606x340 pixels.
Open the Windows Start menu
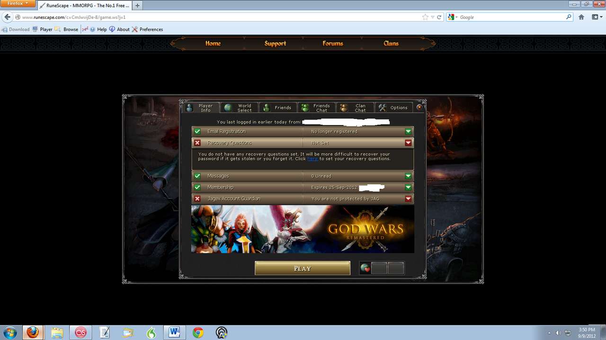(x=10, y=332)
